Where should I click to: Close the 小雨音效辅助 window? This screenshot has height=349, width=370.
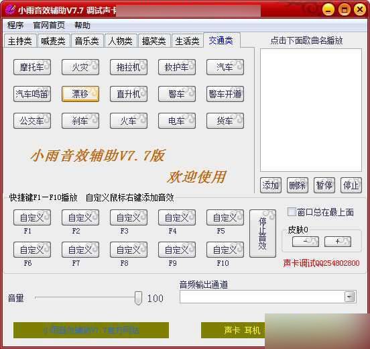[360, 9]
